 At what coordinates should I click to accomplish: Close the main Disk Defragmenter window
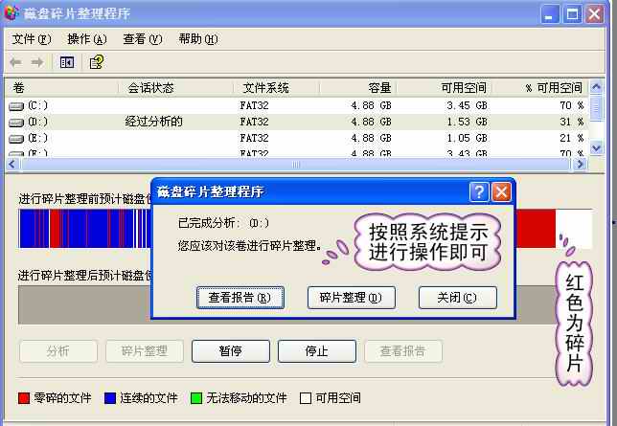coord(594,14)
